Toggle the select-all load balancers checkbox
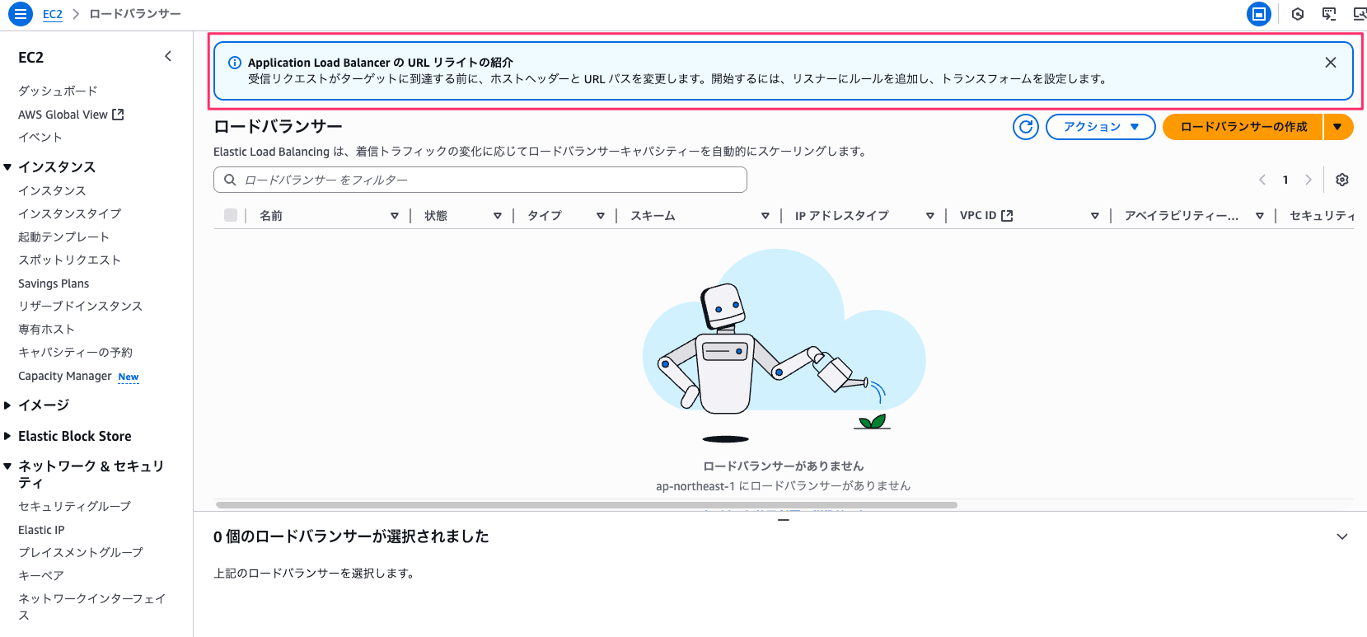The height and width of the screenshot is (637, 1367). coord(231,215)
